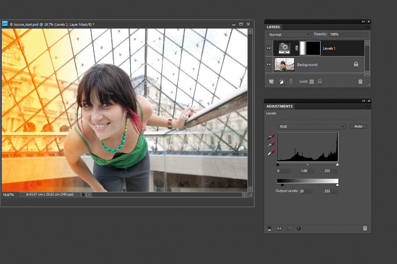This screenshot has height=264, width=397.
Task: Collapse the Adjustments panel with double arrows
Action: [x=363, y=101]
